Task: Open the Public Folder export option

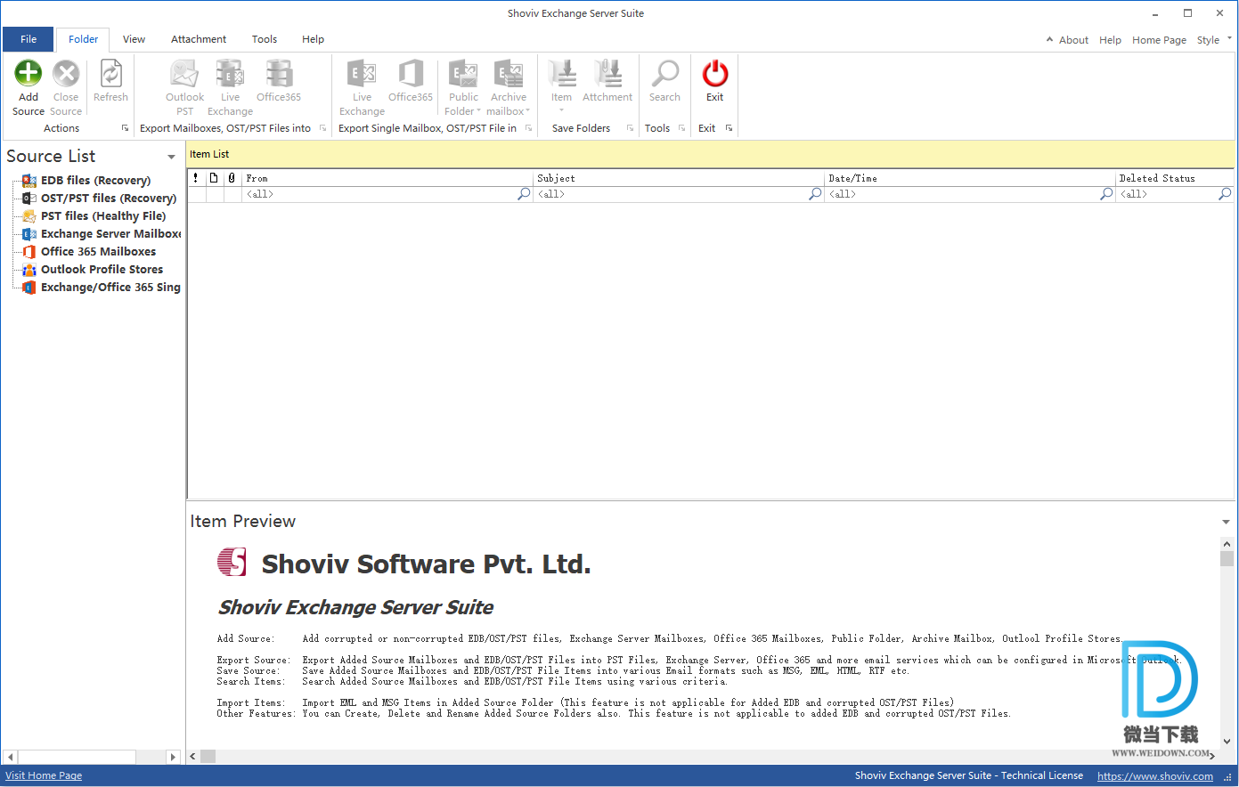Action: 463,87
